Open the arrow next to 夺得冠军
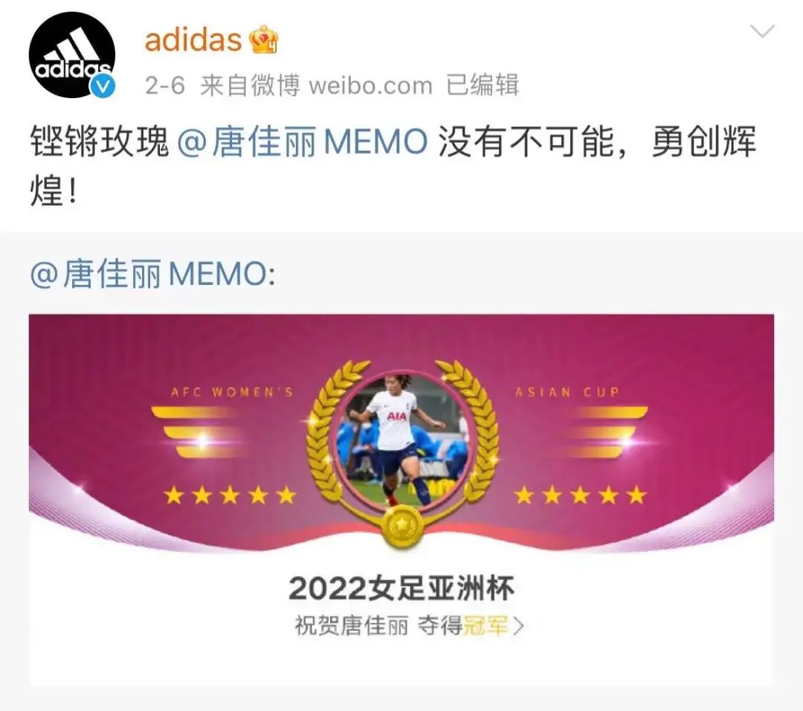The image size is (803, 711). 518,626
